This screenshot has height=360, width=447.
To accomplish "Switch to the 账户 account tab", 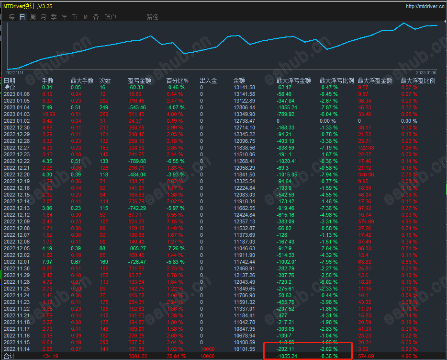I will (x=110, y=17).
